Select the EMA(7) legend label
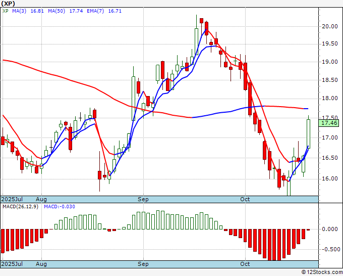343x276 pixels. (x=95, y=11)
